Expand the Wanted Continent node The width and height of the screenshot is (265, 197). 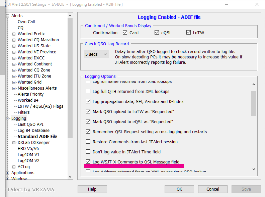click(x=14, y=64)
